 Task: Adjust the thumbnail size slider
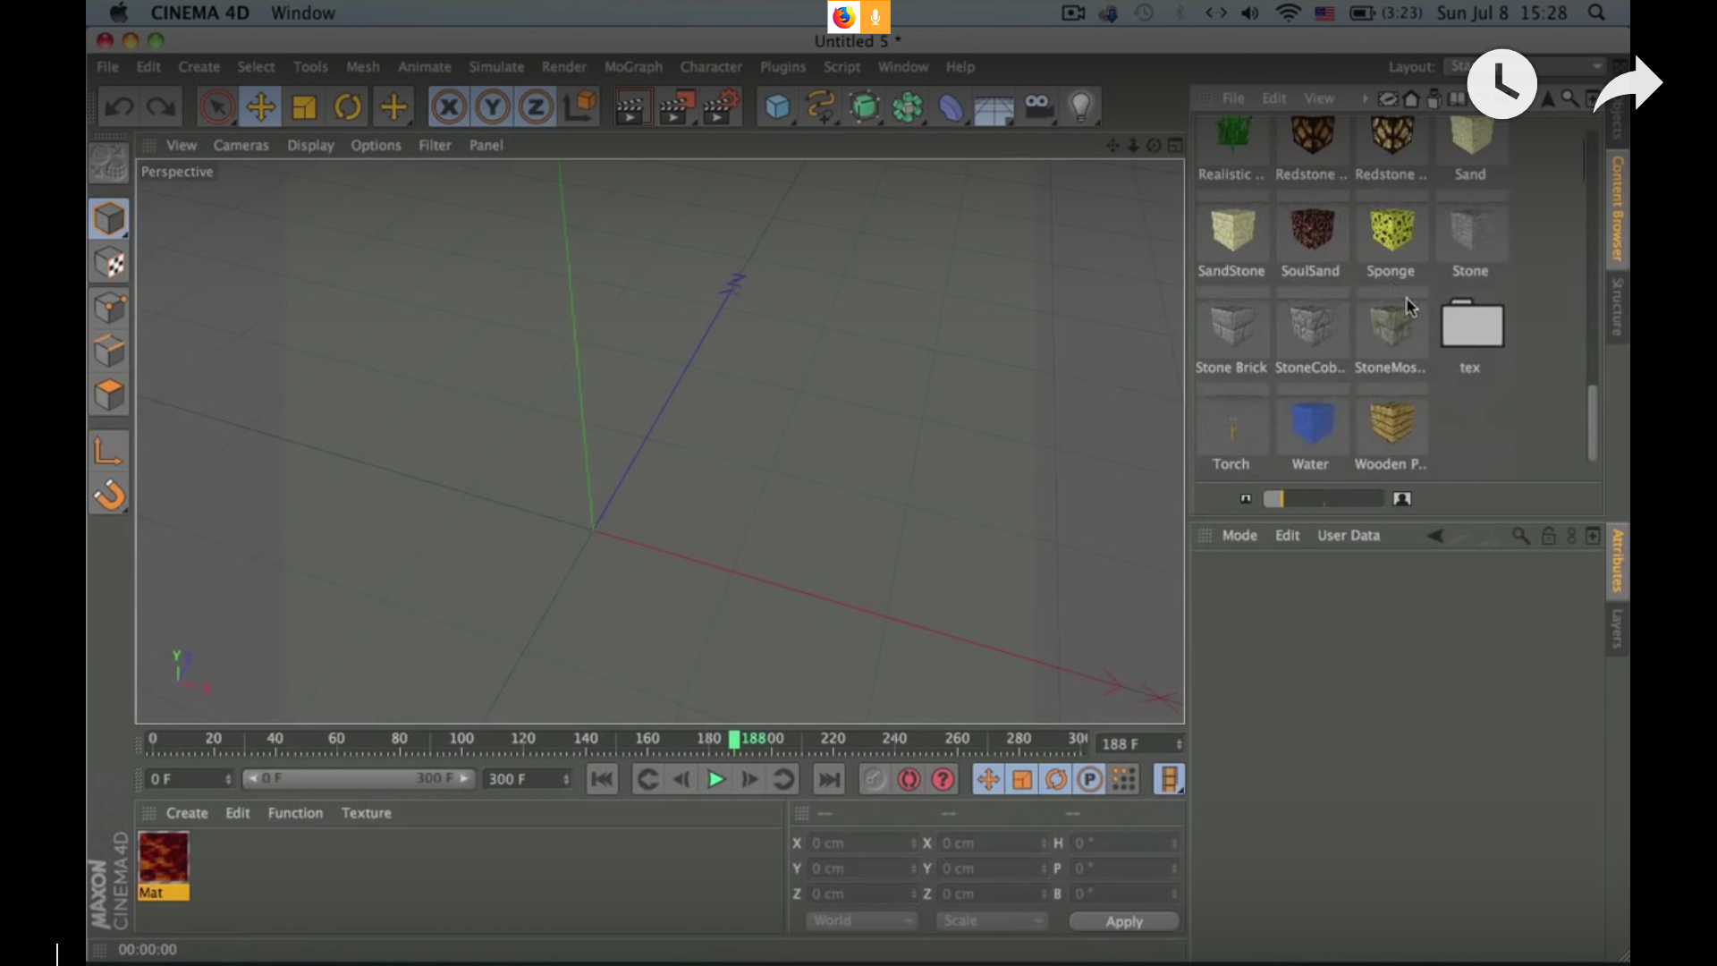[1324, 499]
